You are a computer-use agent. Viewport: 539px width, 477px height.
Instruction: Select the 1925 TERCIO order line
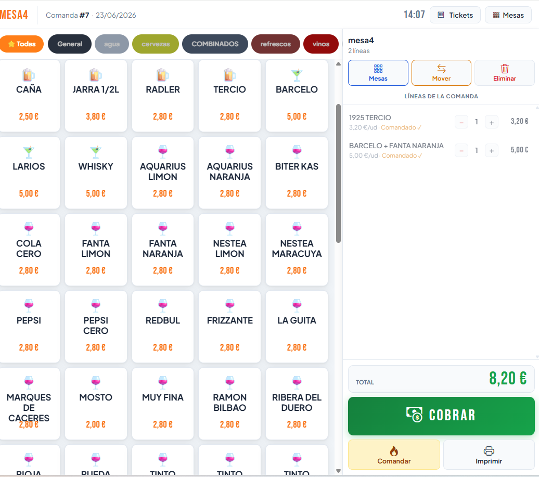[x=439, y=122]
